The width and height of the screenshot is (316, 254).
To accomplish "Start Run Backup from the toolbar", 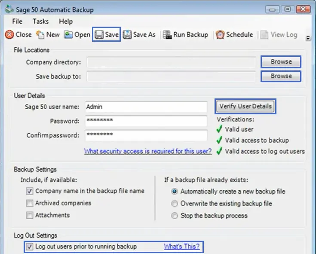I will 185,35.
